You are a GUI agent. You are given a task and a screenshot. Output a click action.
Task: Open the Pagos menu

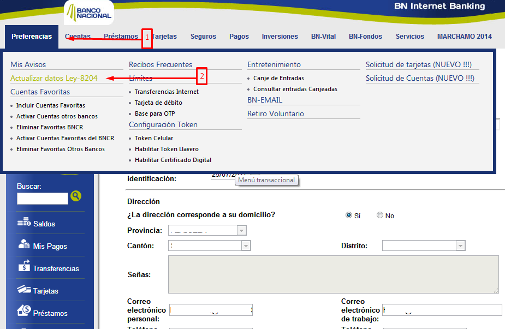click(239, 37)
